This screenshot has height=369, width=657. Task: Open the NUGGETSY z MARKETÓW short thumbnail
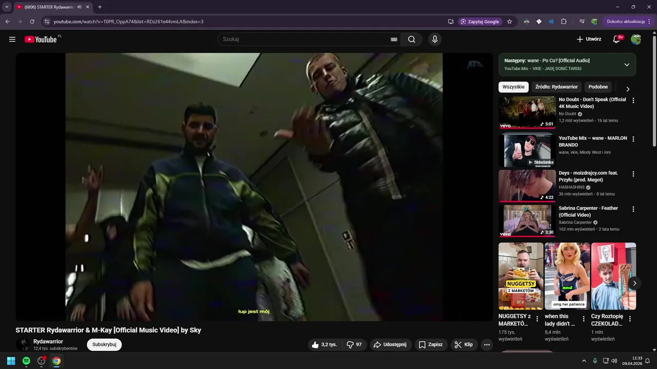click(x=521, y=276)
